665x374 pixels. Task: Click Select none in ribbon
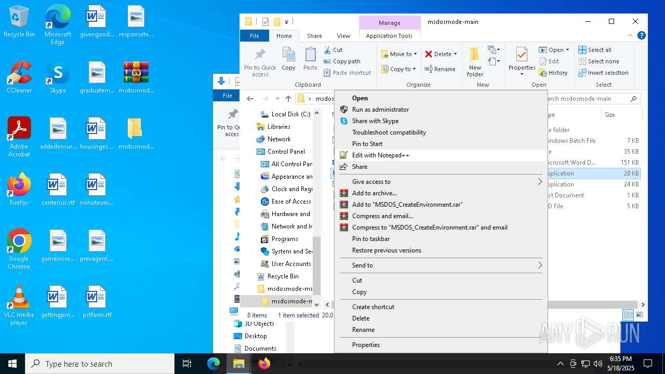click(x=598, y=61)
